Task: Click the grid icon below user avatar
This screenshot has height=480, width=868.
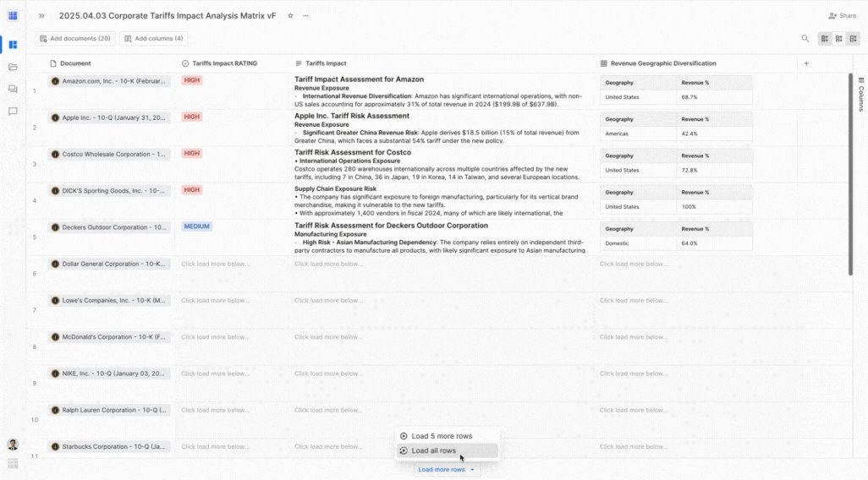Action: [x=13, y=463]
